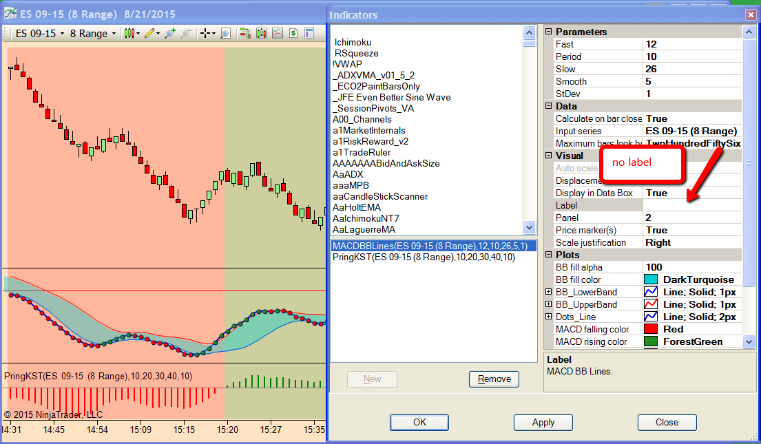Select !VWAP in indicator list

(347, 64)
